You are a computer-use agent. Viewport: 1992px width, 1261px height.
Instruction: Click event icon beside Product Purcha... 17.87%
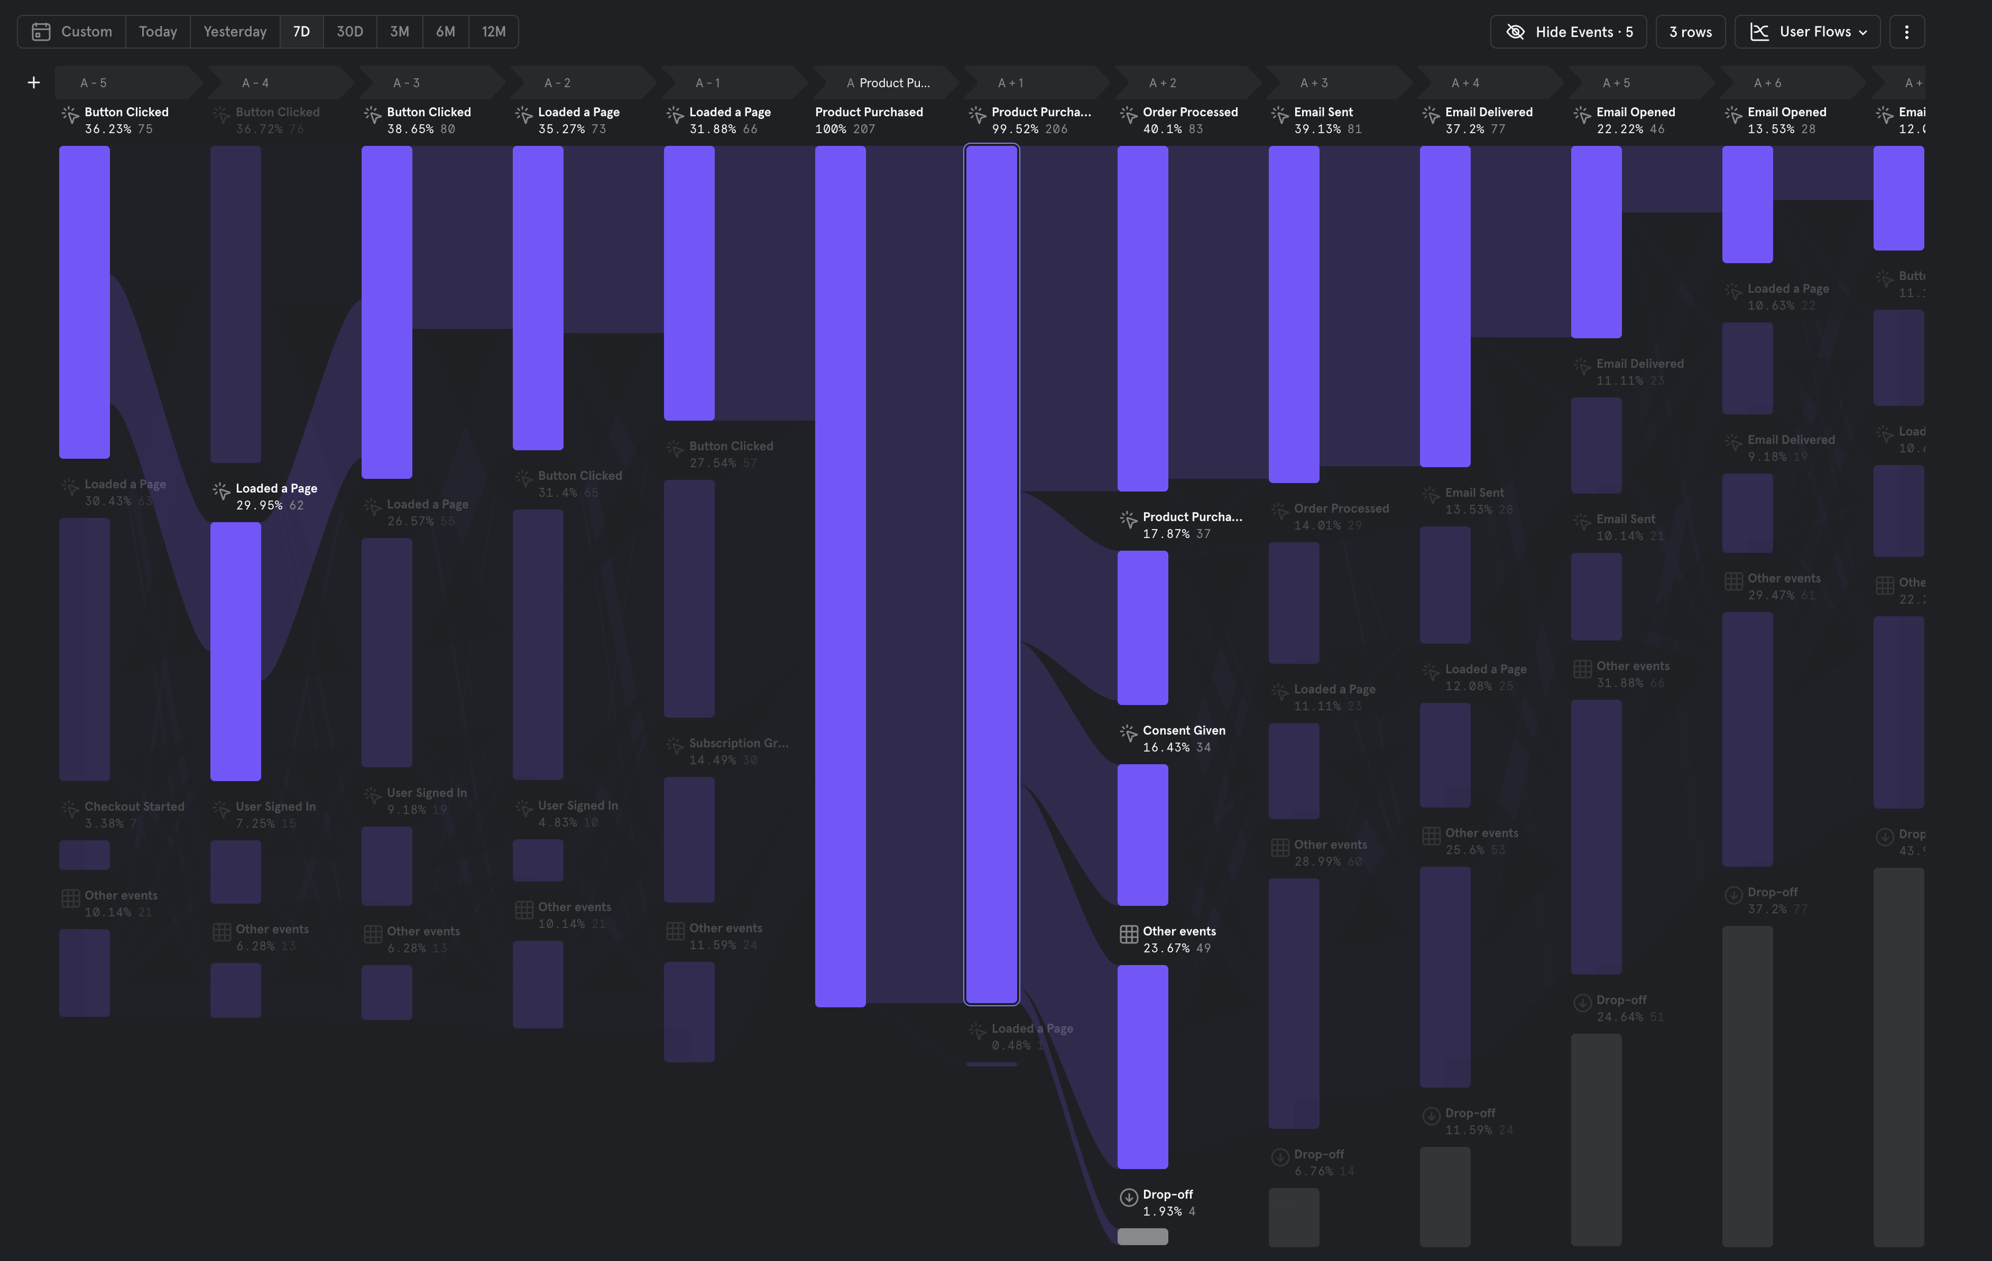point(1128,520)
